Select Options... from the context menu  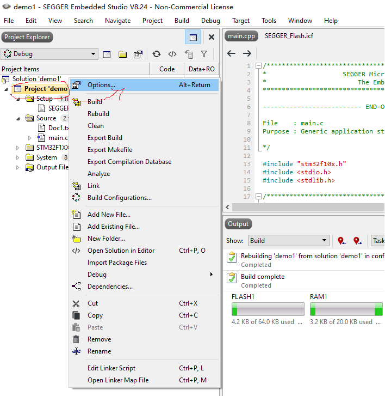tap(102, 85)
